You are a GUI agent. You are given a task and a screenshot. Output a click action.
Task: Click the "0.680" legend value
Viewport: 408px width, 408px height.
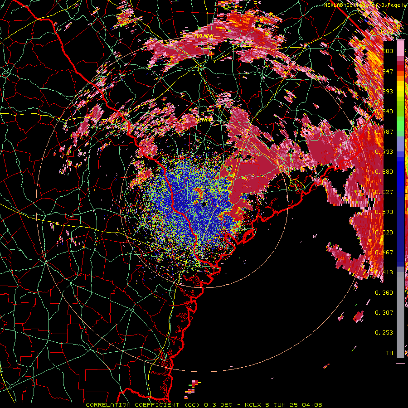coord(384,172)
